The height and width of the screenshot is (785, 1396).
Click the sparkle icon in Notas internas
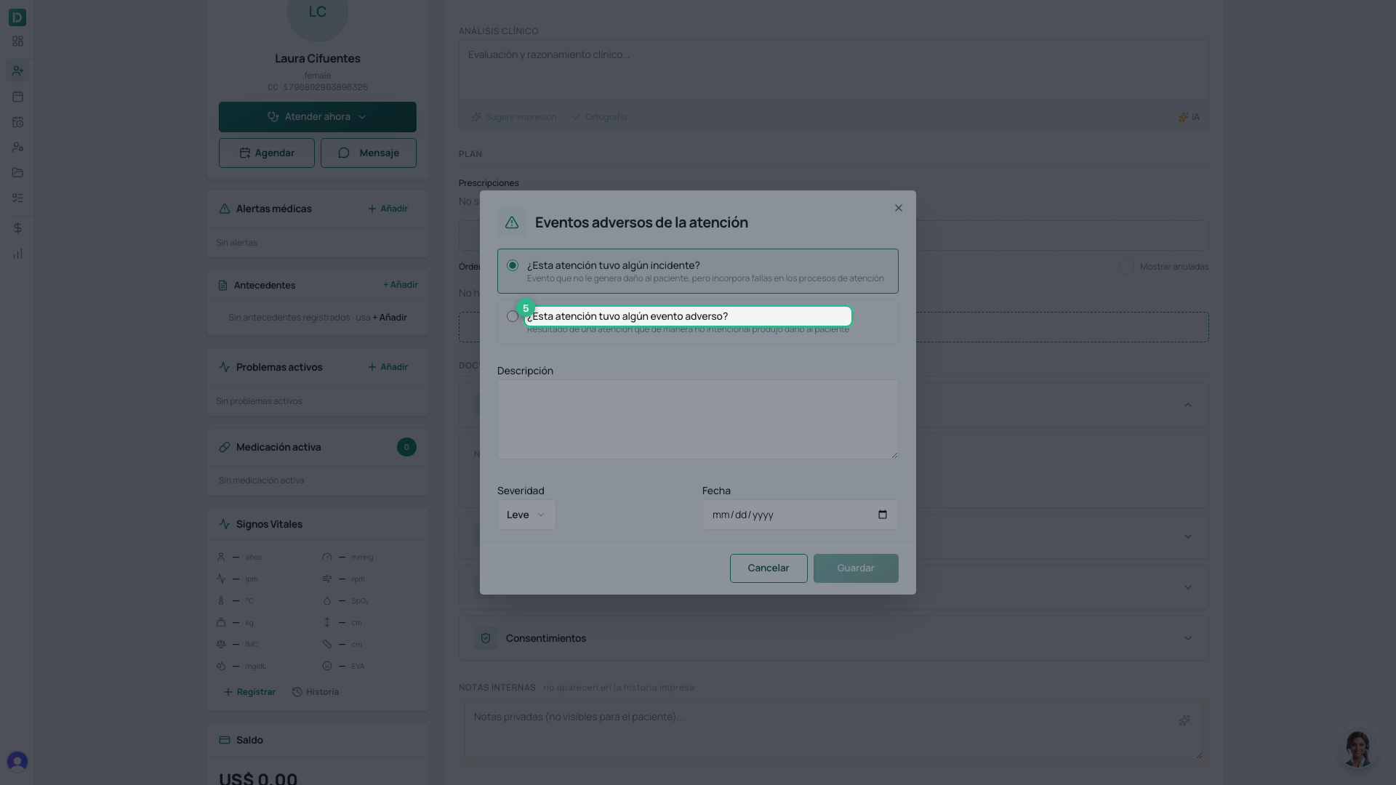point(1184,720)
